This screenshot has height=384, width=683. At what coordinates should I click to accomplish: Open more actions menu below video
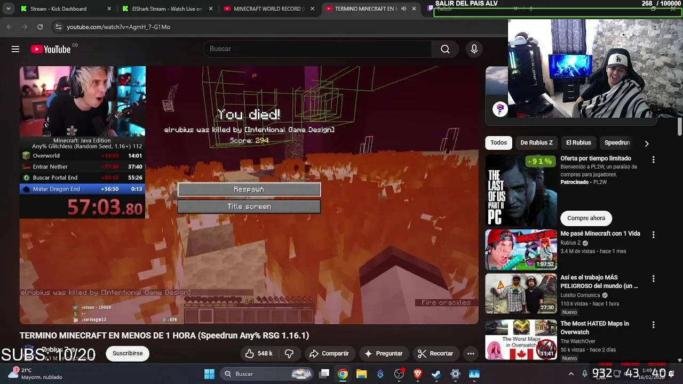471,354
